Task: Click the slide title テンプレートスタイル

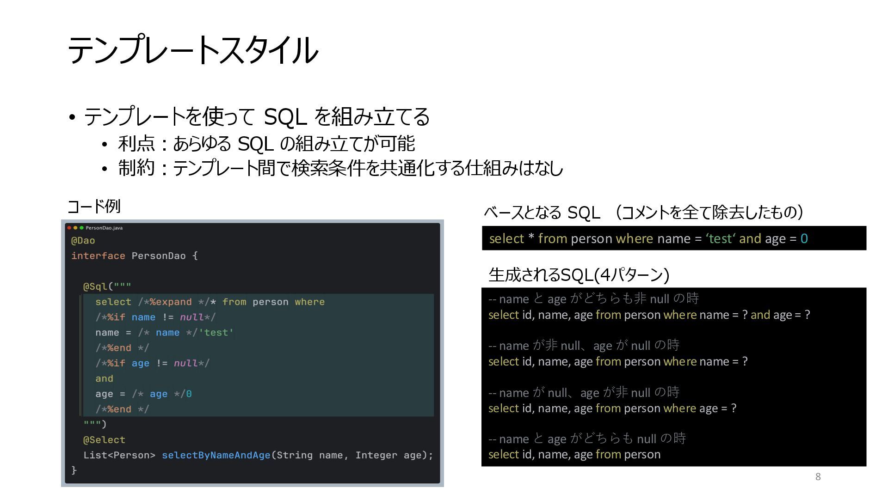Action: [x=193, y=50]
